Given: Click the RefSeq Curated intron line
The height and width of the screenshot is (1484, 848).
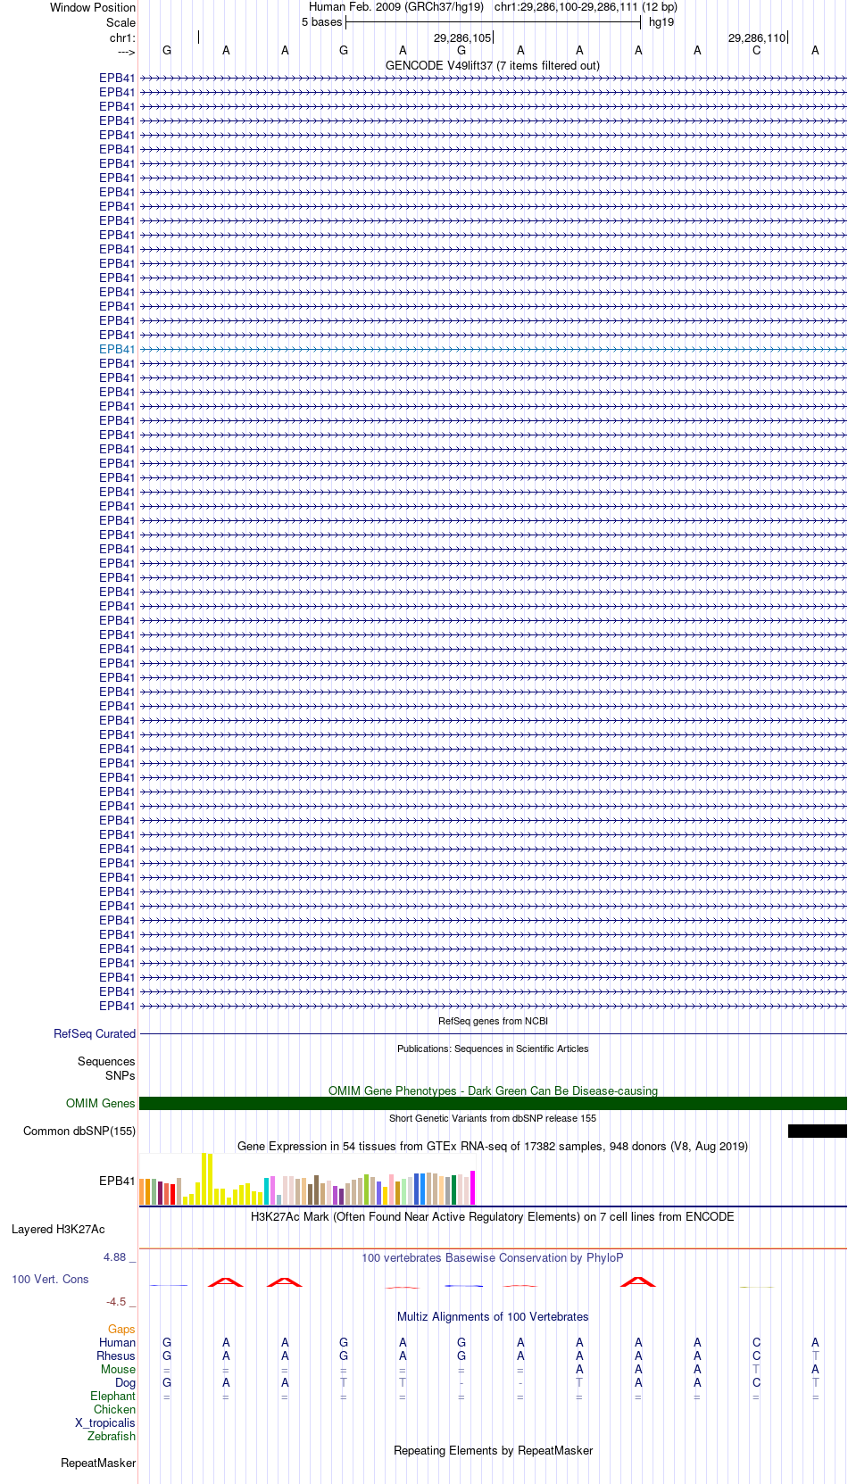Looking at the screenshot, I should coord(493,1034).
